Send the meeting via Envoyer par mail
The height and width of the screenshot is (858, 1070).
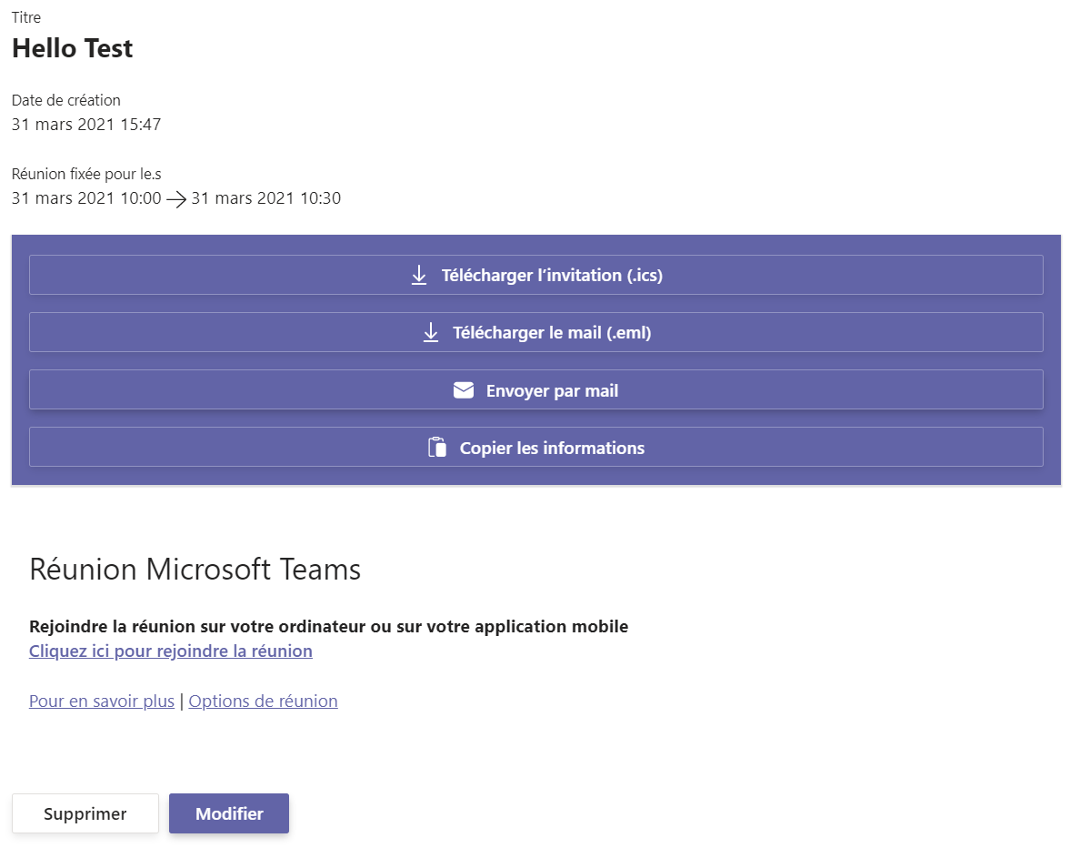535,389
